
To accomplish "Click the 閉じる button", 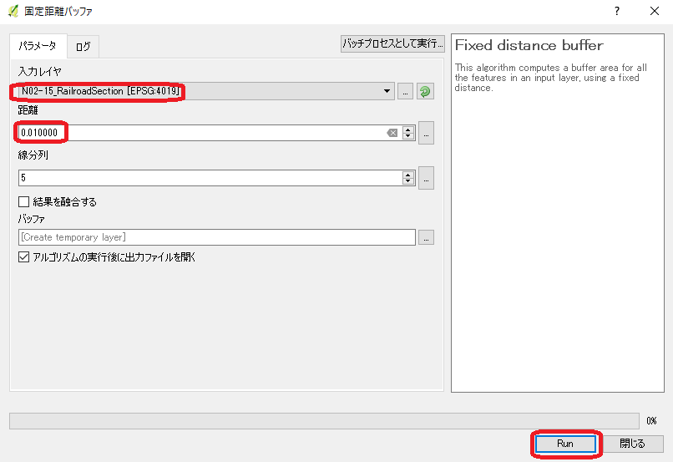I will coord(633,444).
